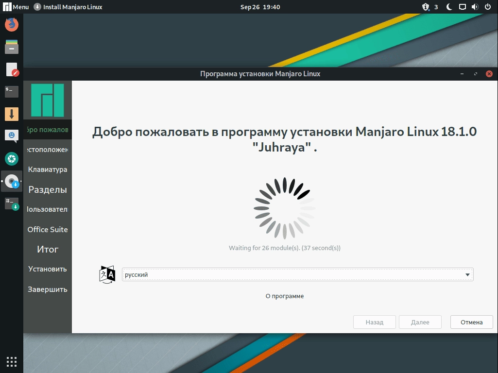Open the text editor dock icon
Viewport: 498px width, 373px height.
tap(12, 69)
